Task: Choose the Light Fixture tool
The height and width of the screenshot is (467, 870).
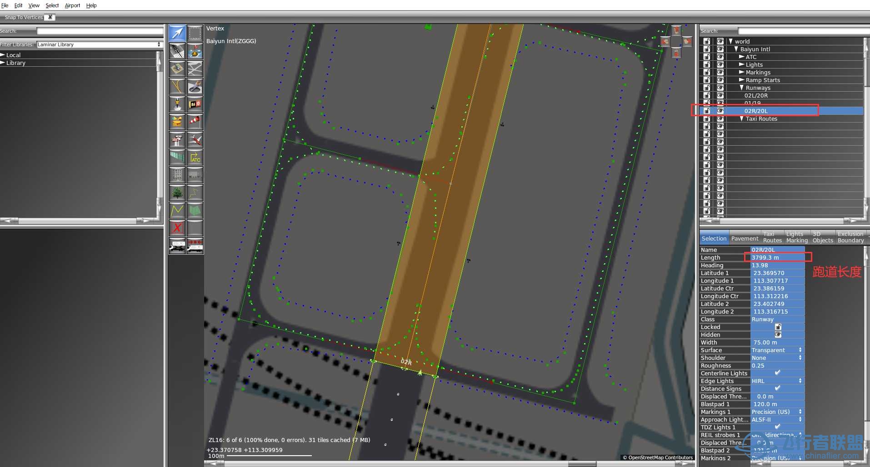Action: 177,104
